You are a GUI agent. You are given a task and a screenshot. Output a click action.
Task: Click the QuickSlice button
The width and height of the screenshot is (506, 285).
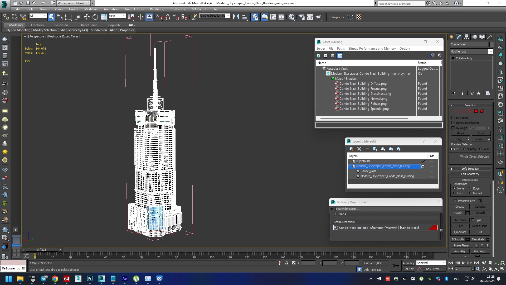pos(460,232)
